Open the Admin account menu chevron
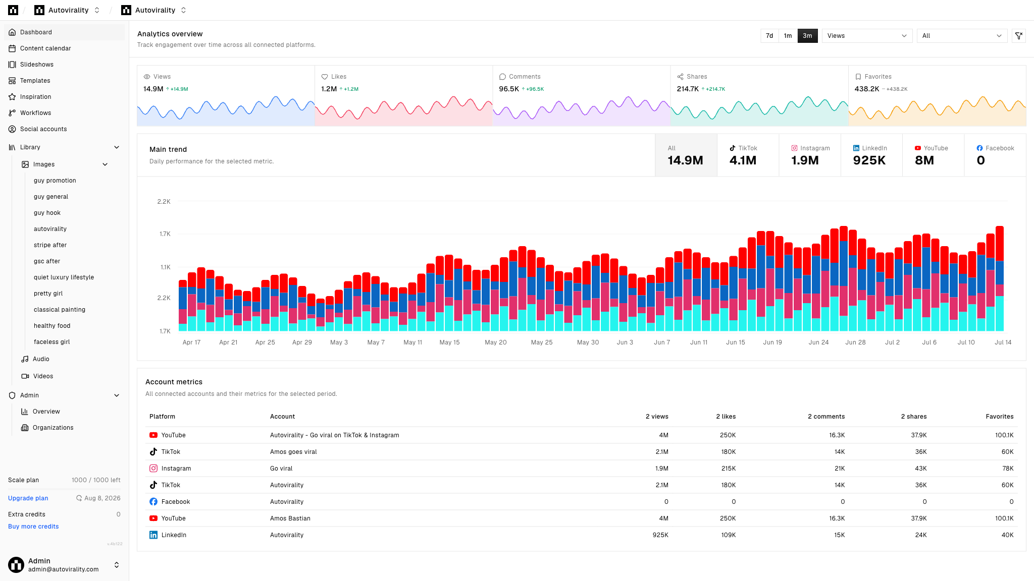Screen dimensions: 1034x581 tap(117, 565)
